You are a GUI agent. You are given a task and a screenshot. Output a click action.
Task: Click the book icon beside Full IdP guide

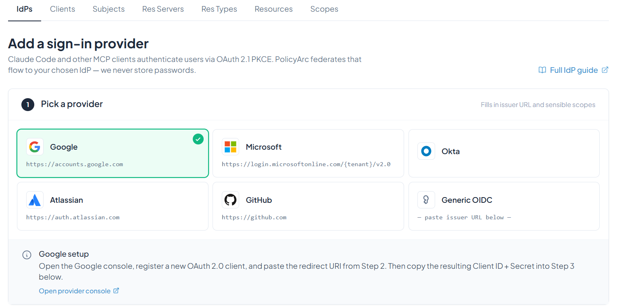click(x=542, y=70)
